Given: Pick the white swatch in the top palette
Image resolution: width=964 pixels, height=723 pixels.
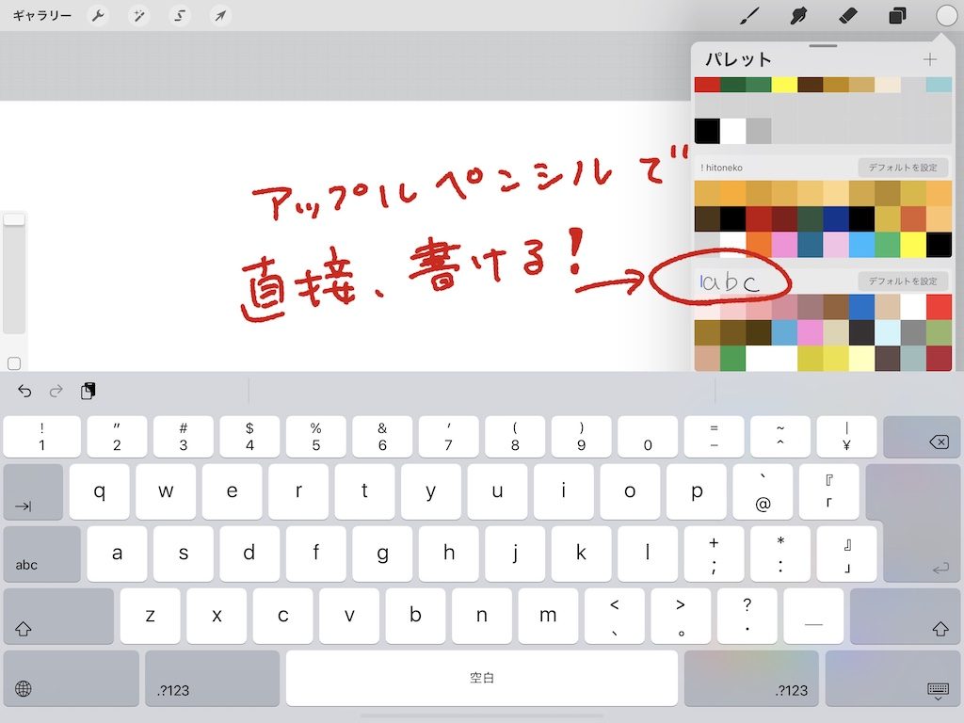Looking at the screenshot, I should pyautogui.click(x=732, y=131).
